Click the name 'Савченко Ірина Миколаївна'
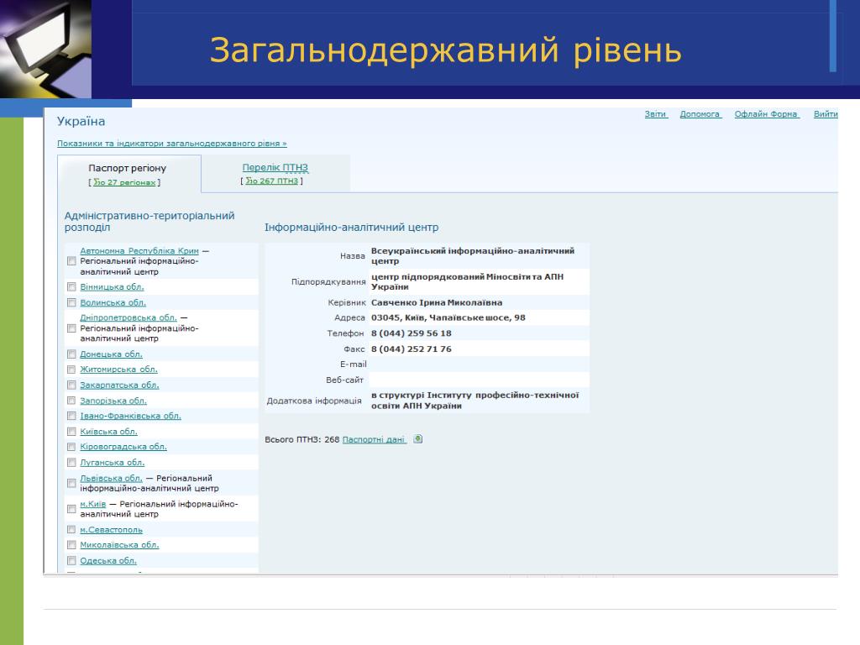 tap(437, 302)
